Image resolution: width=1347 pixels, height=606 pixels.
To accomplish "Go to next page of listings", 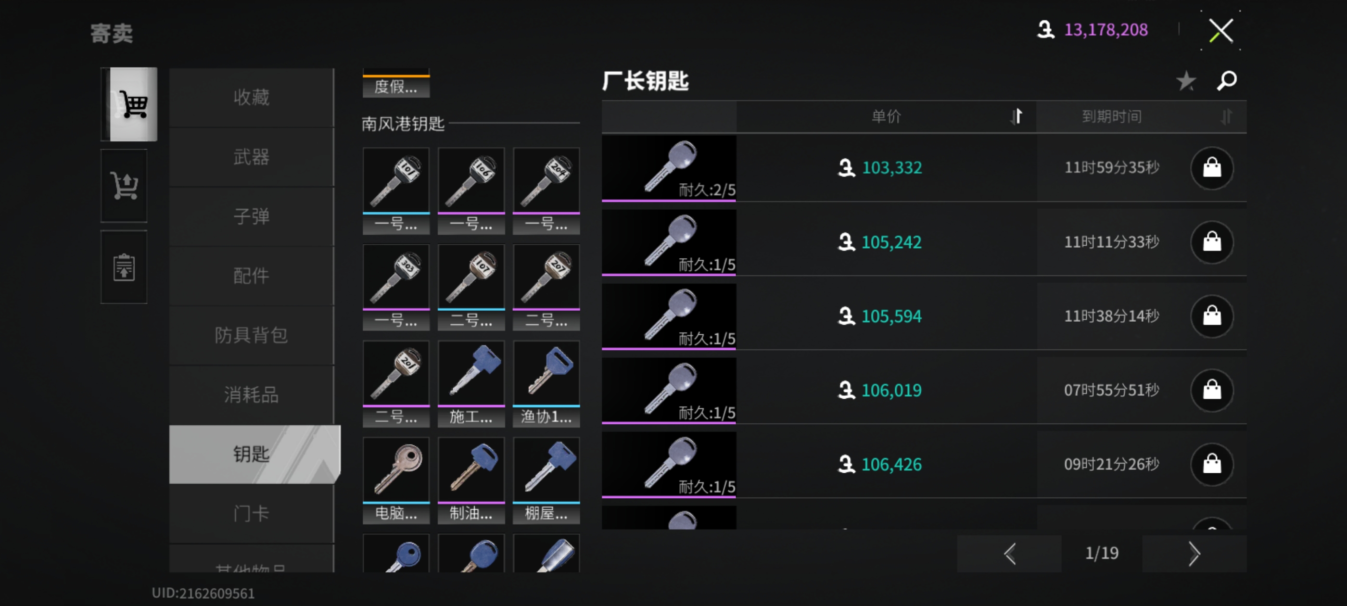I will coord(1194,553).
